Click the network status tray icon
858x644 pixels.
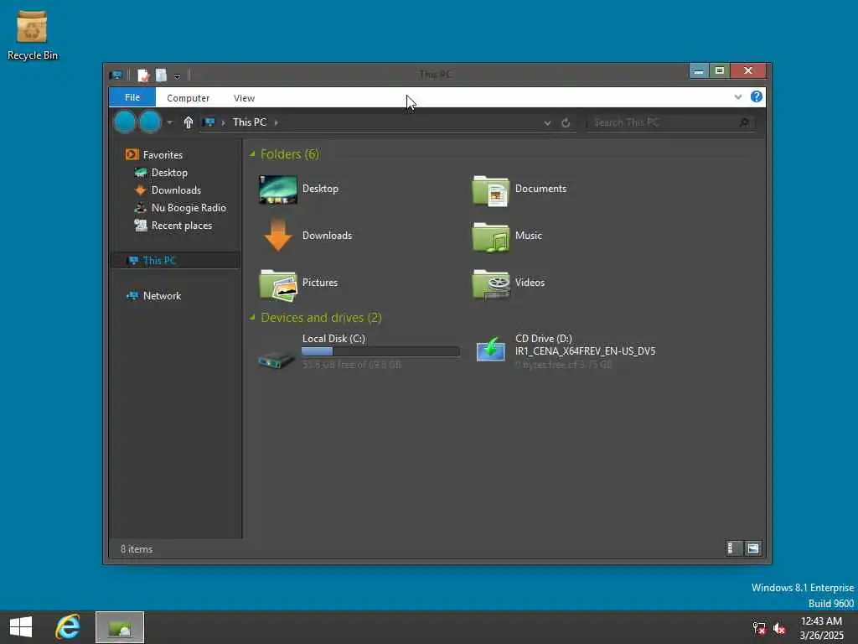[759, 628]
